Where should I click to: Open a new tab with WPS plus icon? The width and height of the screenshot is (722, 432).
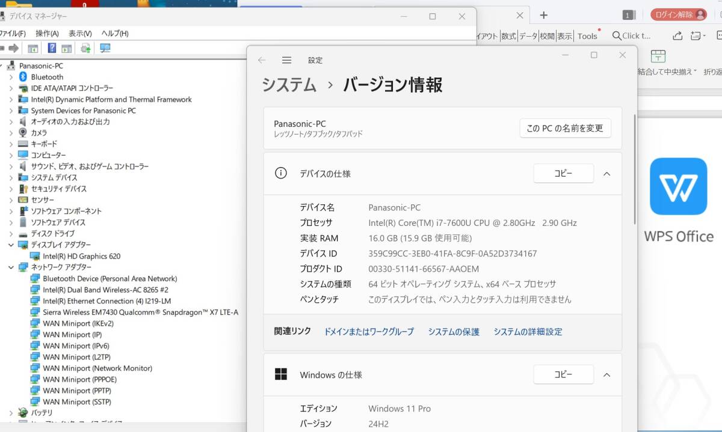coord(543,15)
